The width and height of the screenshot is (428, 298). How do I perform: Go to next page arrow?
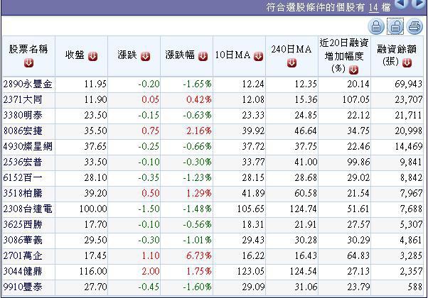click(x=419, y=4)
